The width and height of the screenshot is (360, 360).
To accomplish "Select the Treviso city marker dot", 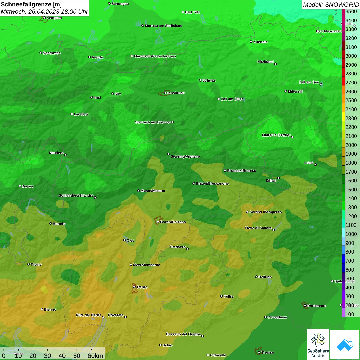I will [x=259, y=352].
